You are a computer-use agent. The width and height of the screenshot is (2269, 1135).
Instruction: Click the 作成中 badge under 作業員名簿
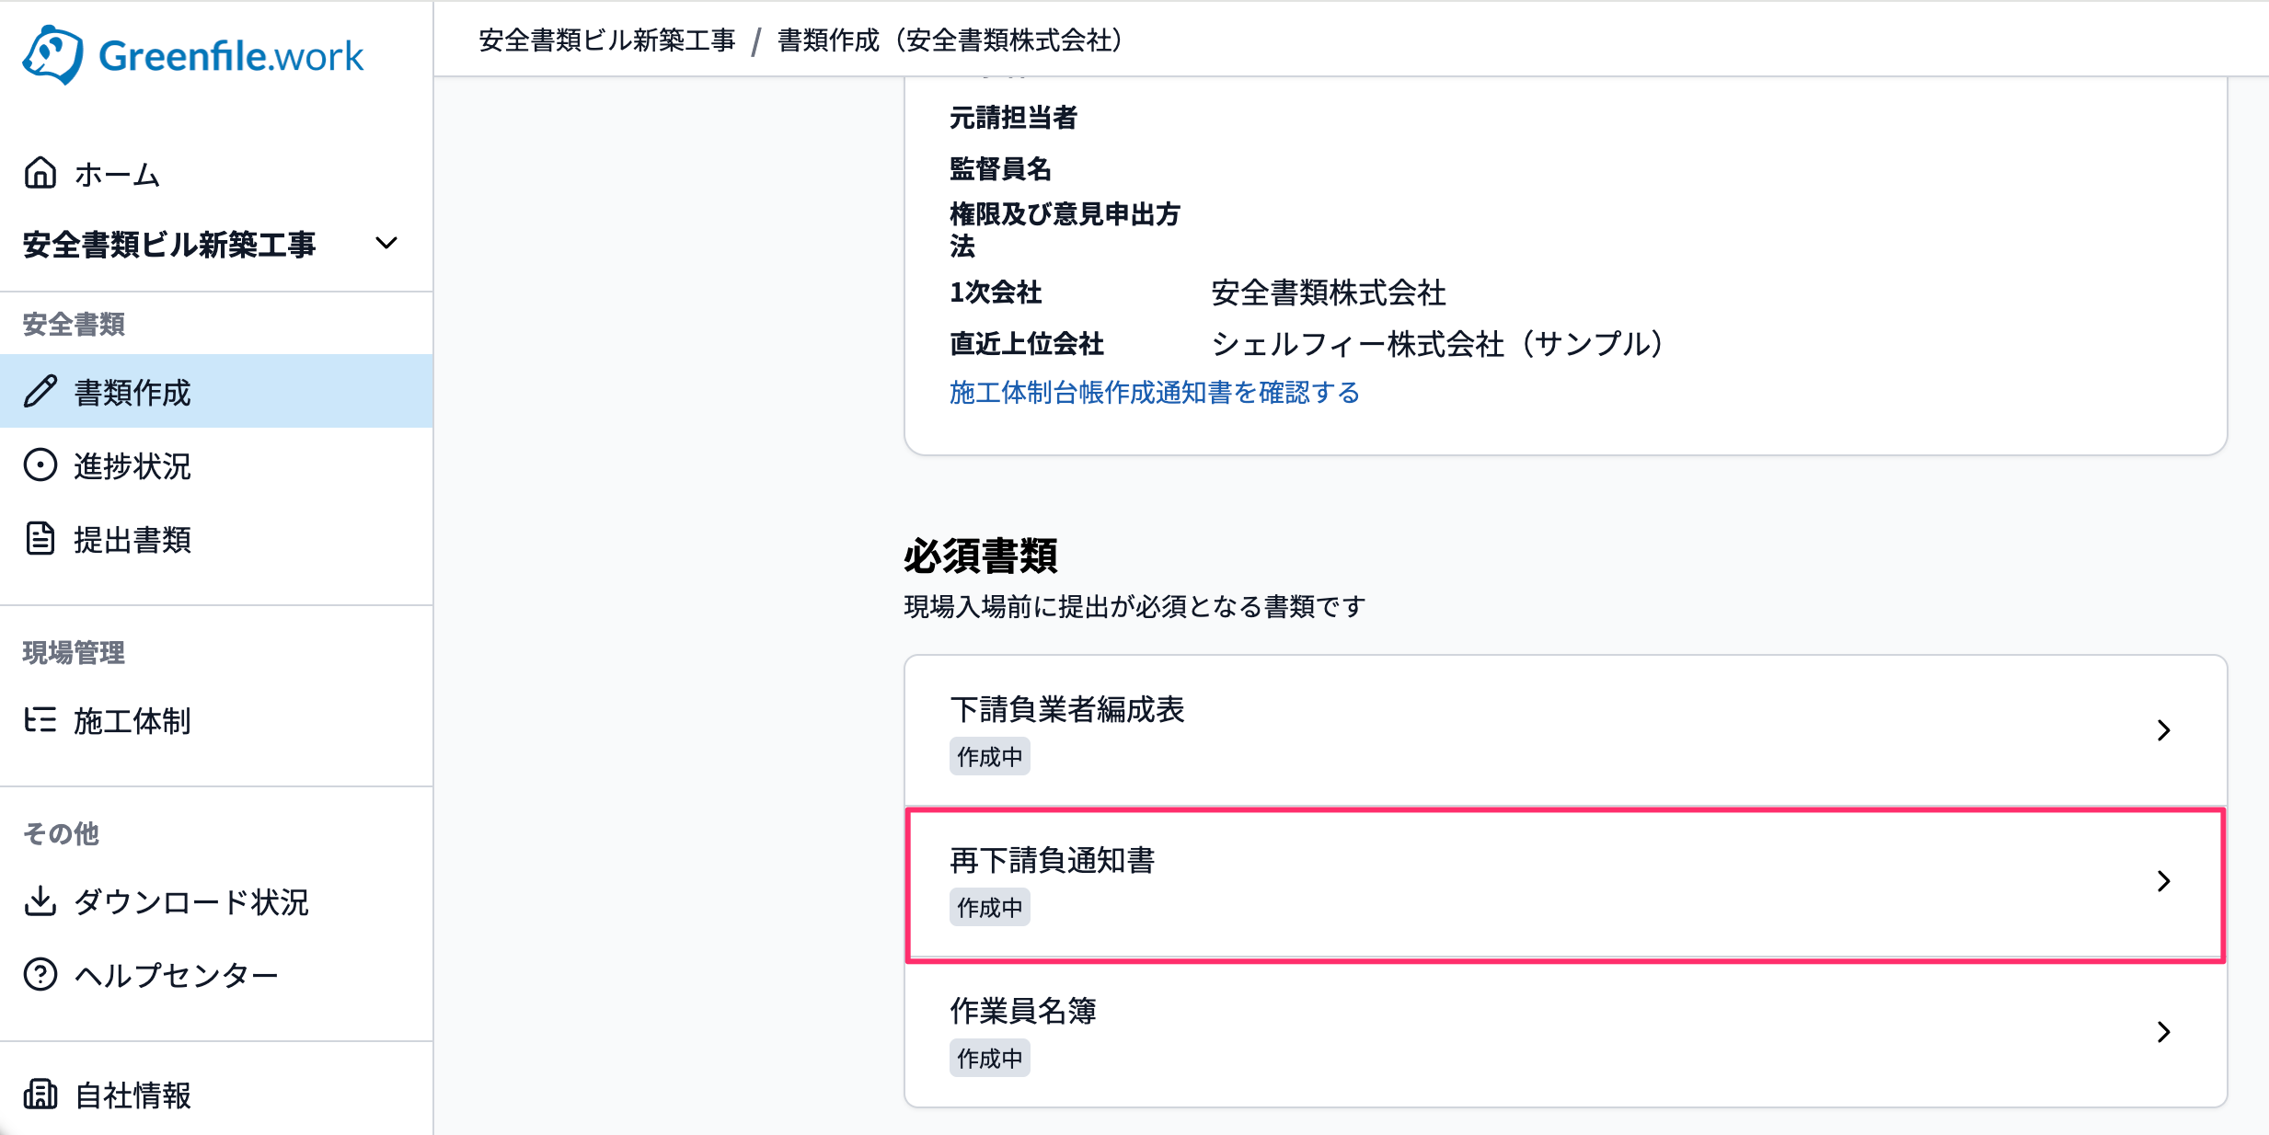tap(990, 1059)
